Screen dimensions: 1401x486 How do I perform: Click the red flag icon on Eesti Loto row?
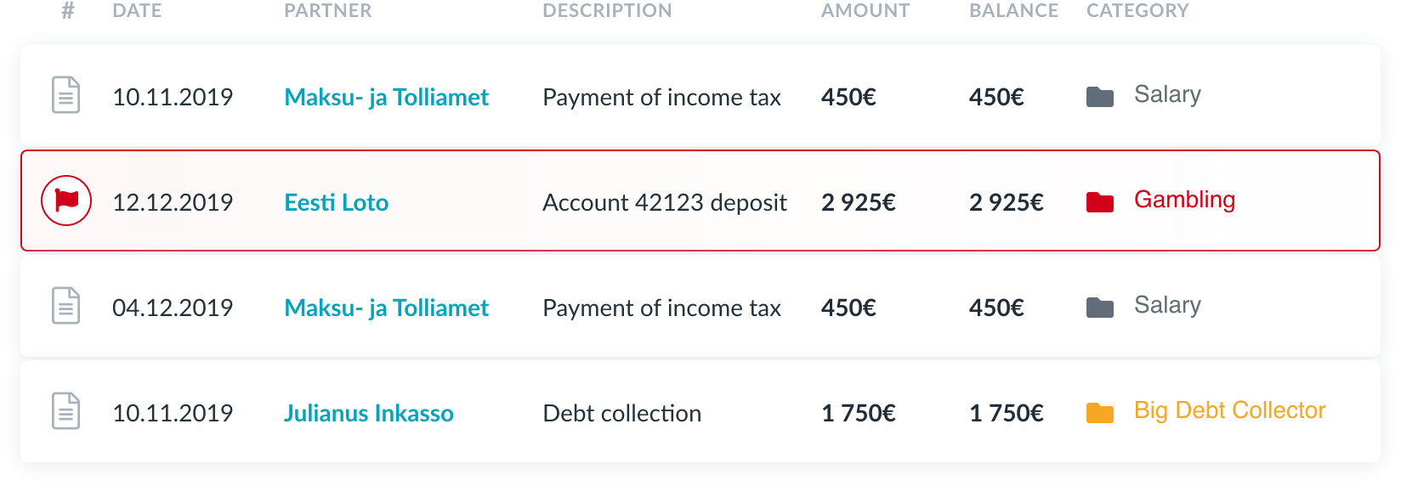[x=66, y=201]
